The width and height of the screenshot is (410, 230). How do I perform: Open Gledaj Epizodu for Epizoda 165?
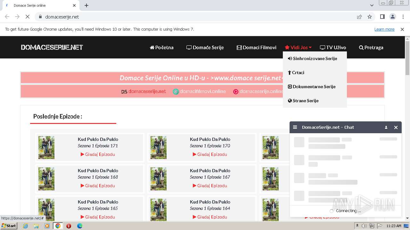pos(98,217)
